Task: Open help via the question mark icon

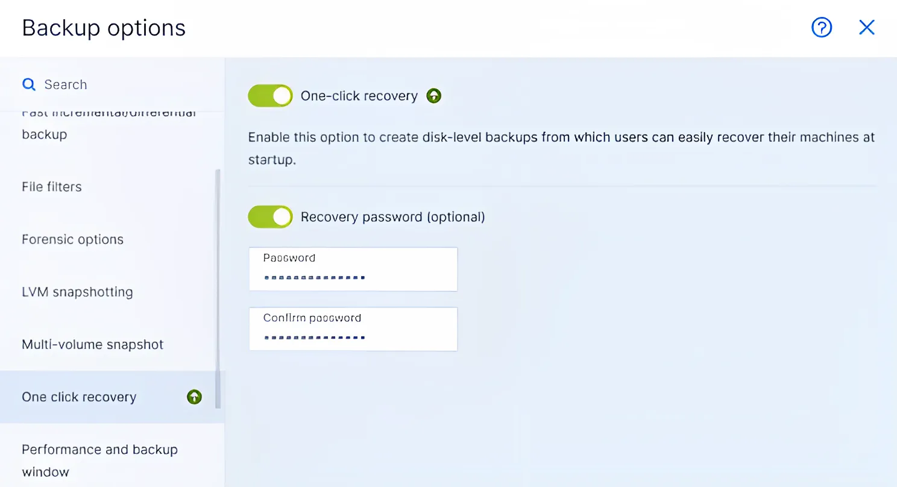Action: (821, 27)
